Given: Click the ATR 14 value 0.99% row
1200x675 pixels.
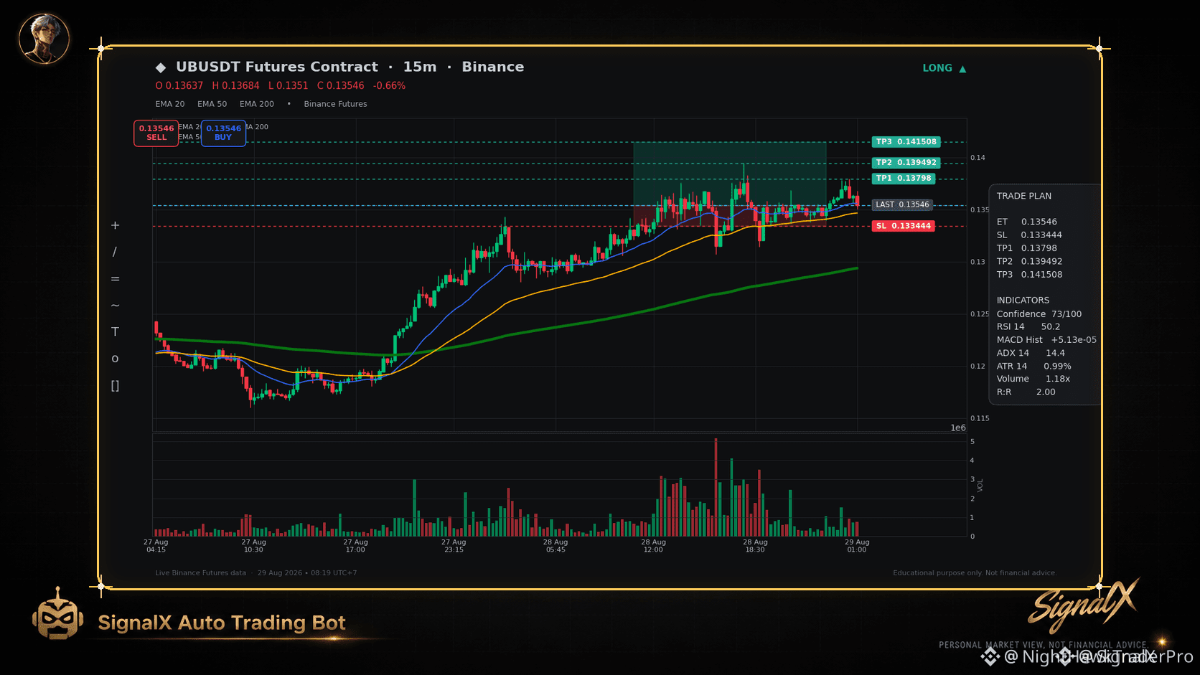Looking at the screenshot, I should [x=1034, y=366].
